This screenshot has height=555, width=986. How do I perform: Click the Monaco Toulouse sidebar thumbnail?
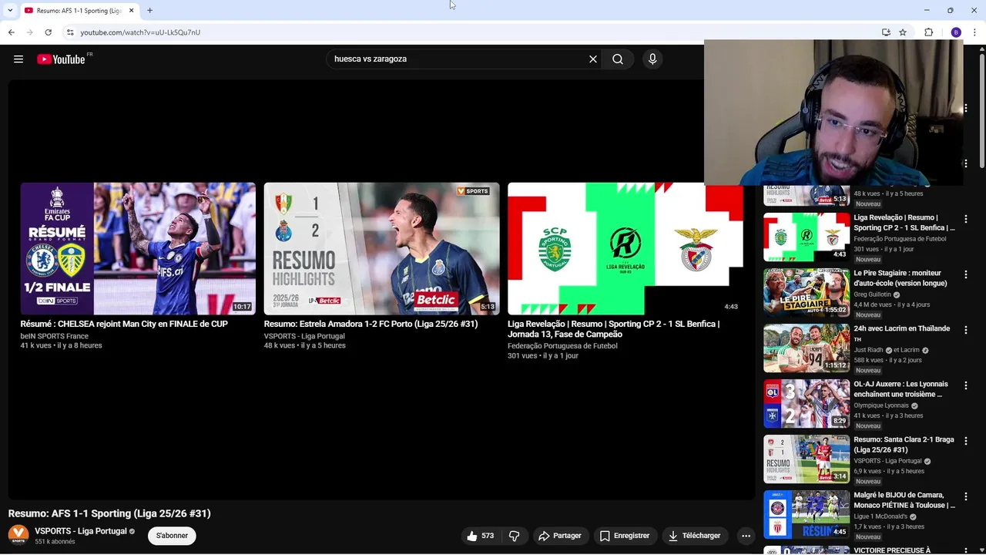(807, 514)
